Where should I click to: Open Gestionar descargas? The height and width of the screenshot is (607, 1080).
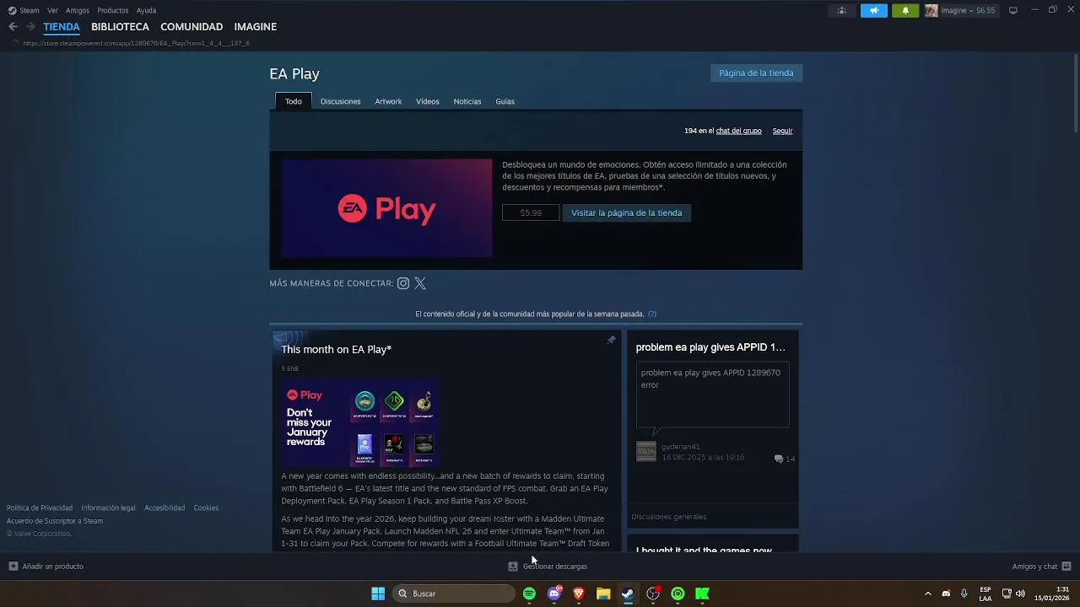pos(548,567)
